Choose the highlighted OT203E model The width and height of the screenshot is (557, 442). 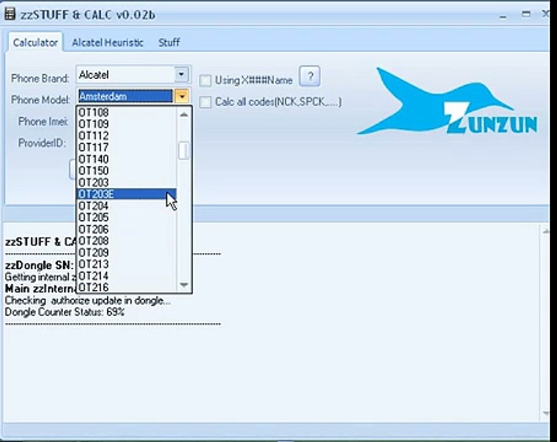tap(126, 194)
